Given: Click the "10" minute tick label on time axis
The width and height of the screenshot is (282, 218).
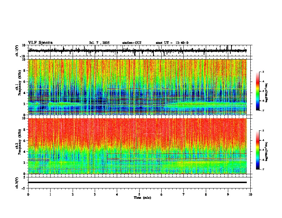Looking at the screenshot, I should click(x=250, y=194).
